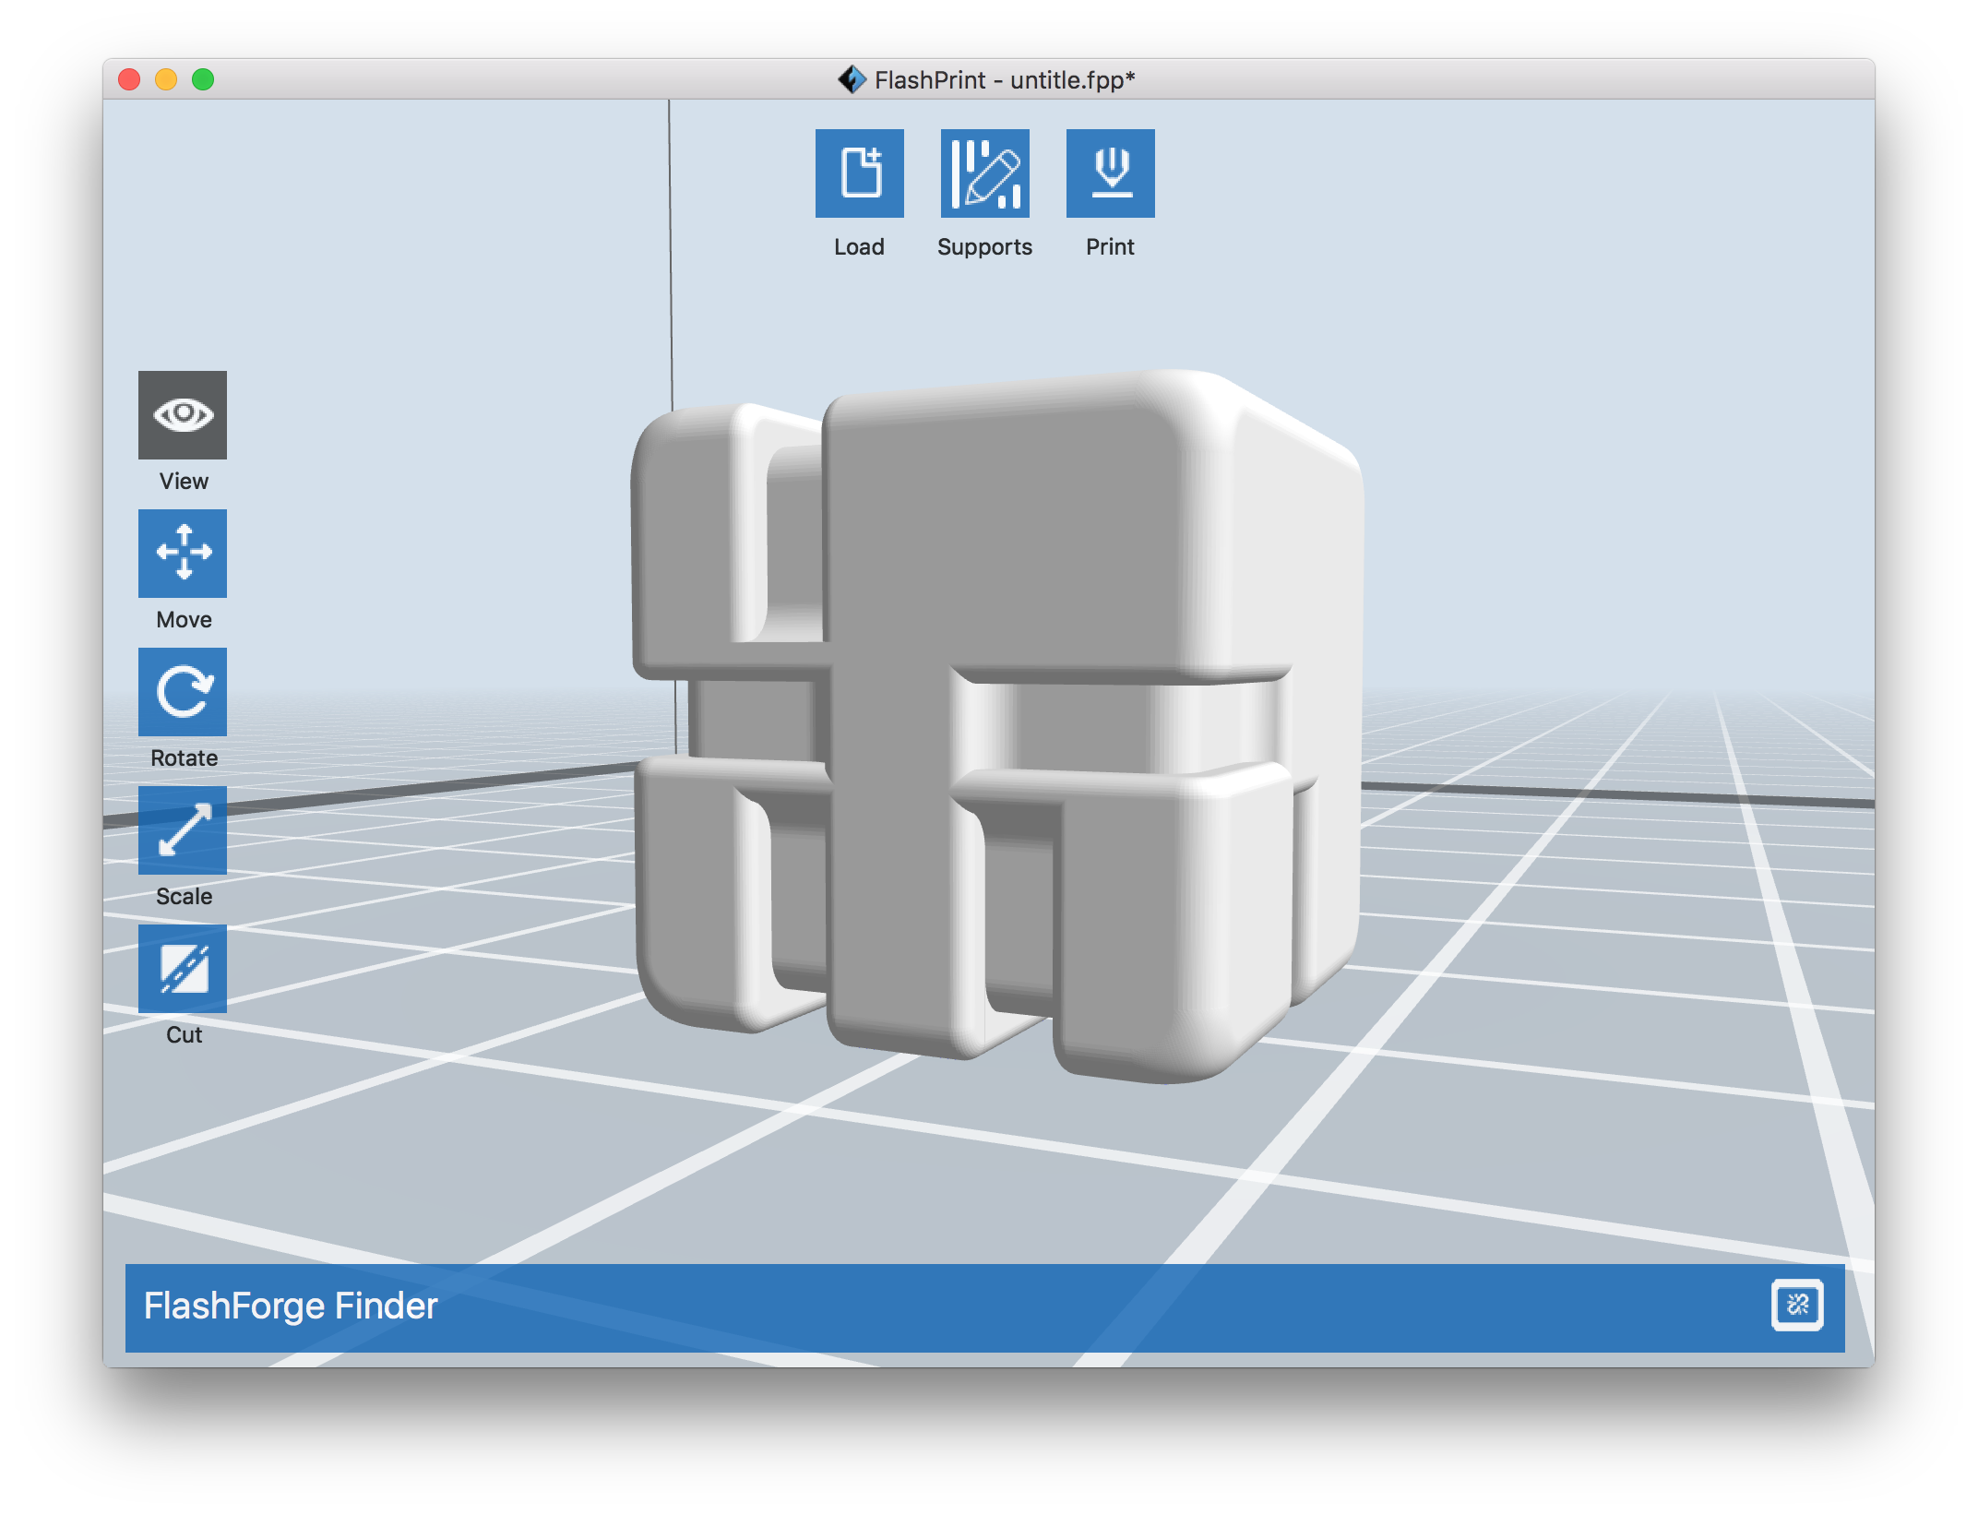Activate the Move tool
The height and width of the screenshot is (1515, 1978).
point(183,554)
